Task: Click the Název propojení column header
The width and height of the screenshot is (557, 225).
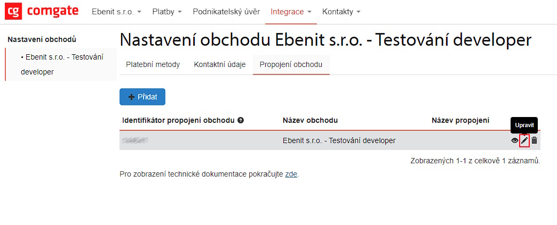Action: click(460, 120)
